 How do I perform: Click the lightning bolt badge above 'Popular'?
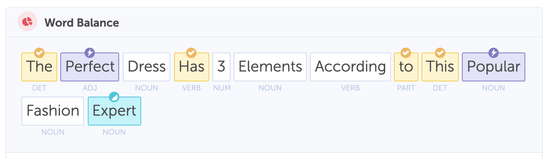[494, 52]
